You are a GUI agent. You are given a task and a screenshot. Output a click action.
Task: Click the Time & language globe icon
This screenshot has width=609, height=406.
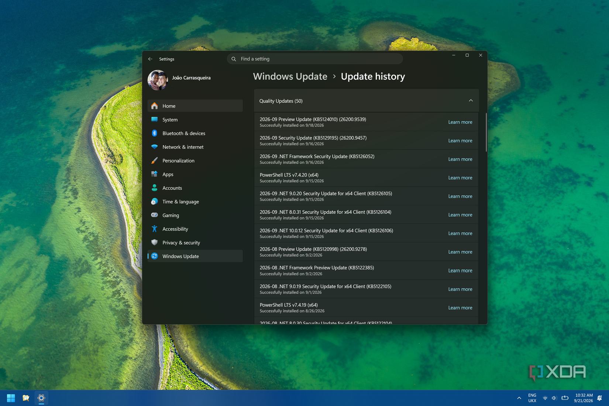click(155, 202)
